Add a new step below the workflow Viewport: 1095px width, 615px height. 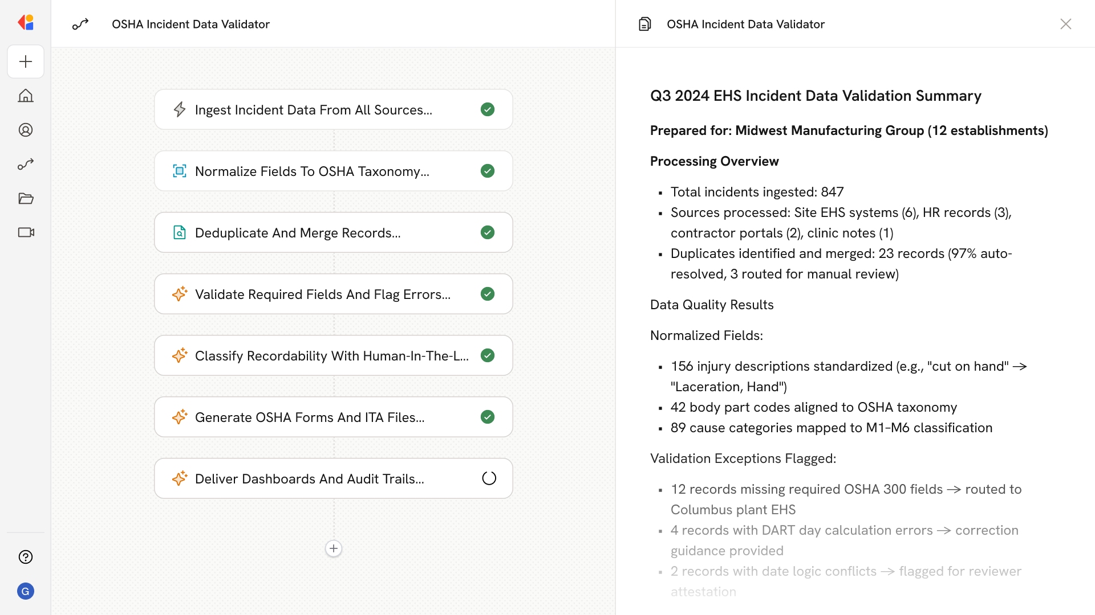coord(334,548)
